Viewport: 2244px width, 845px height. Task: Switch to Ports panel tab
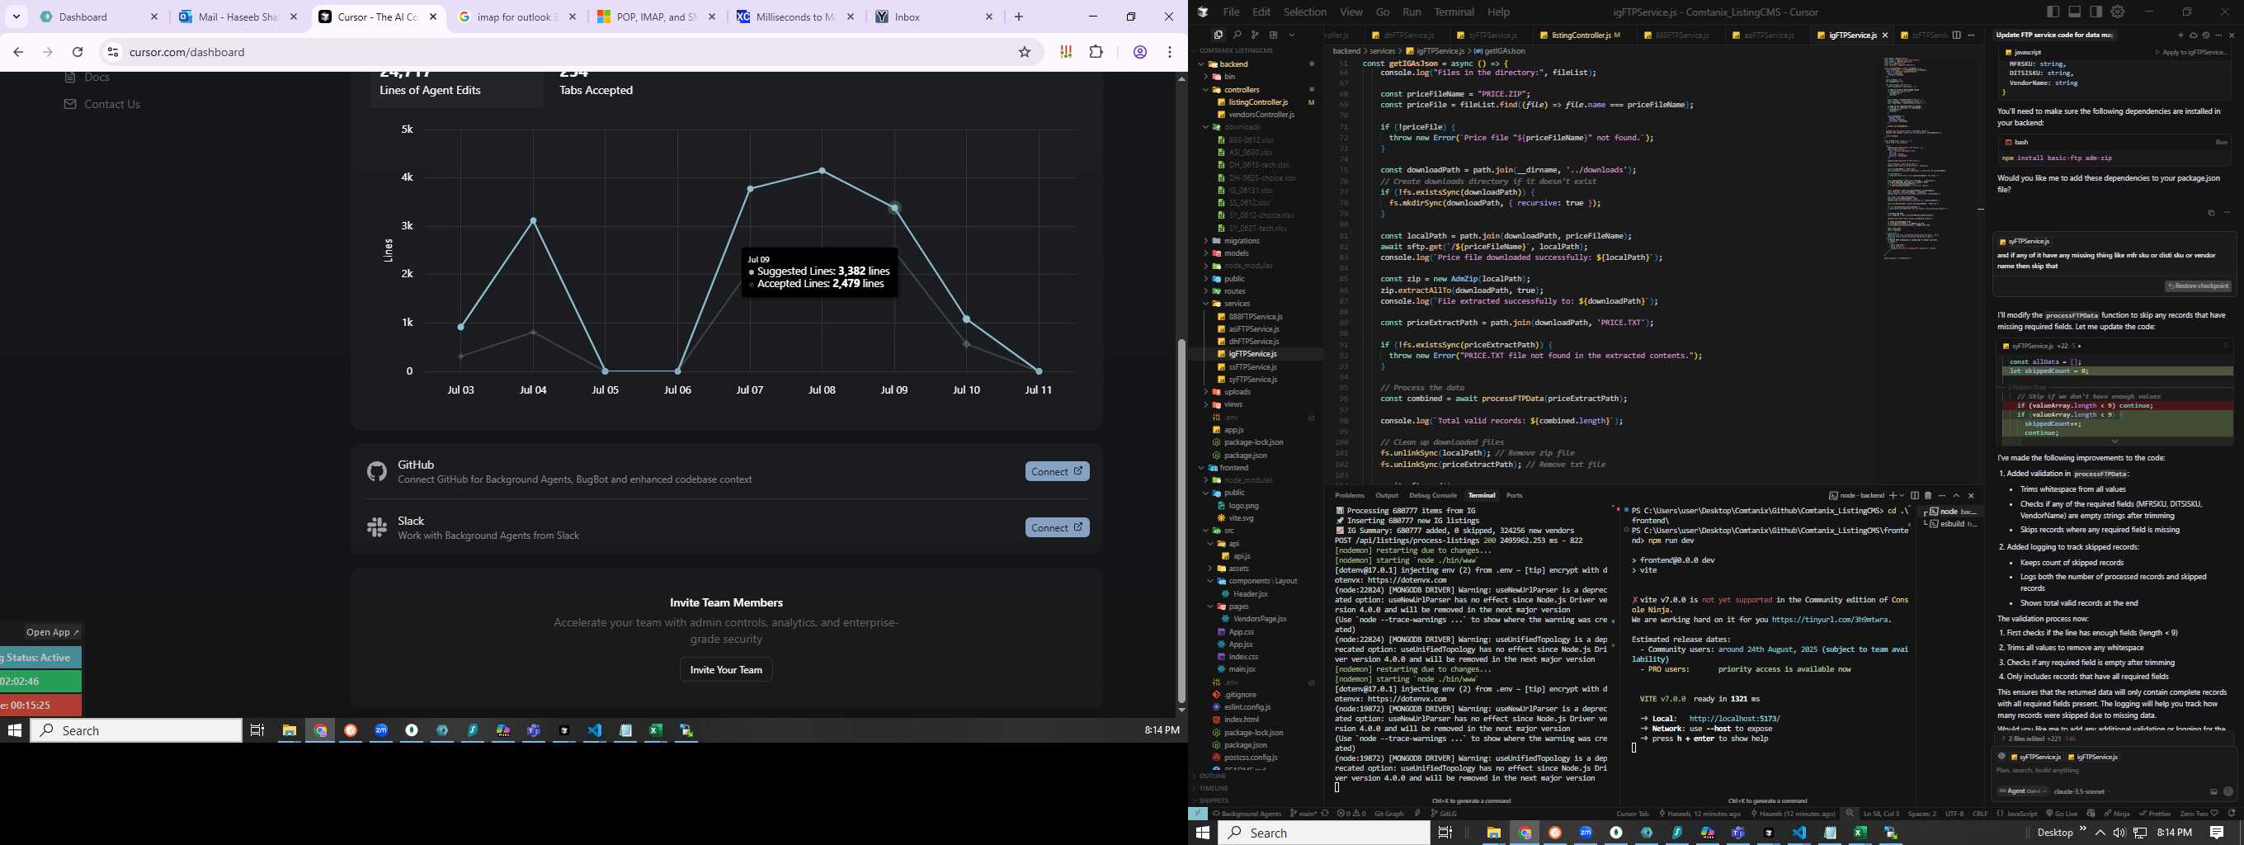click(1515, 496)
